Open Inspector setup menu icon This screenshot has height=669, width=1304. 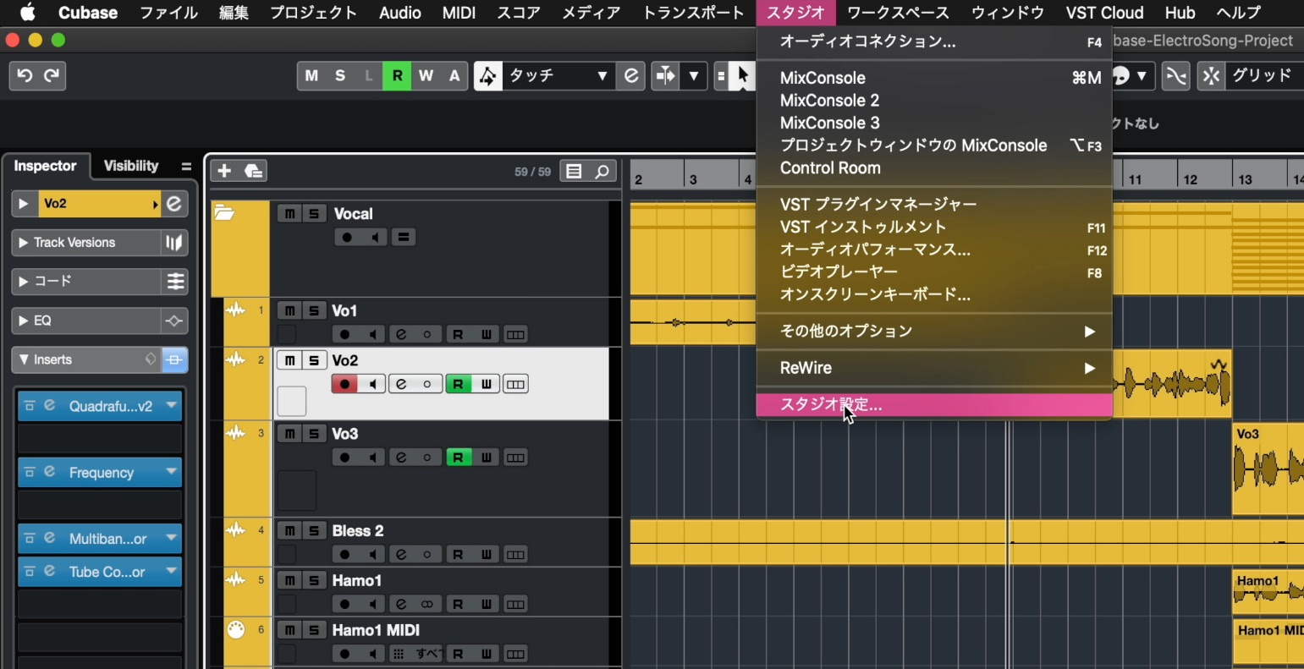point(186,166)
